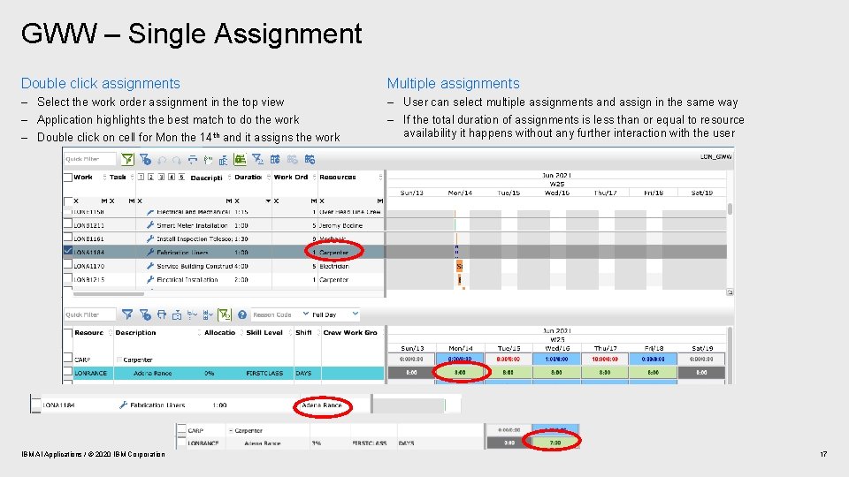Click the green highlighted Gantt icon in the top toolbar
The width and height of the screenshot is (849, 477).
(240, 159)
